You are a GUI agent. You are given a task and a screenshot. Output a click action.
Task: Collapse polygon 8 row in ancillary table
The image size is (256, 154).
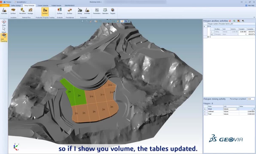(x=208, y=26)
